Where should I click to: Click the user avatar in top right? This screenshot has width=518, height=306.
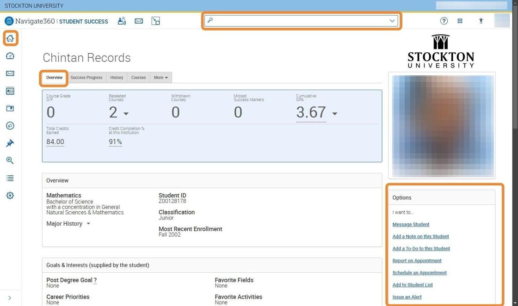(x=502, y=20)
